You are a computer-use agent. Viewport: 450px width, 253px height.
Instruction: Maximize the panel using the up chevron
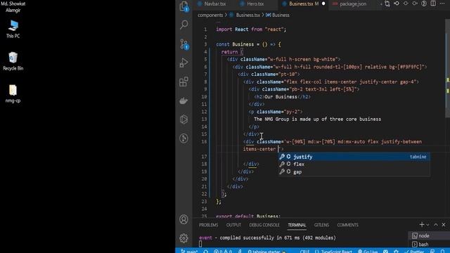(x=436, y=225)
